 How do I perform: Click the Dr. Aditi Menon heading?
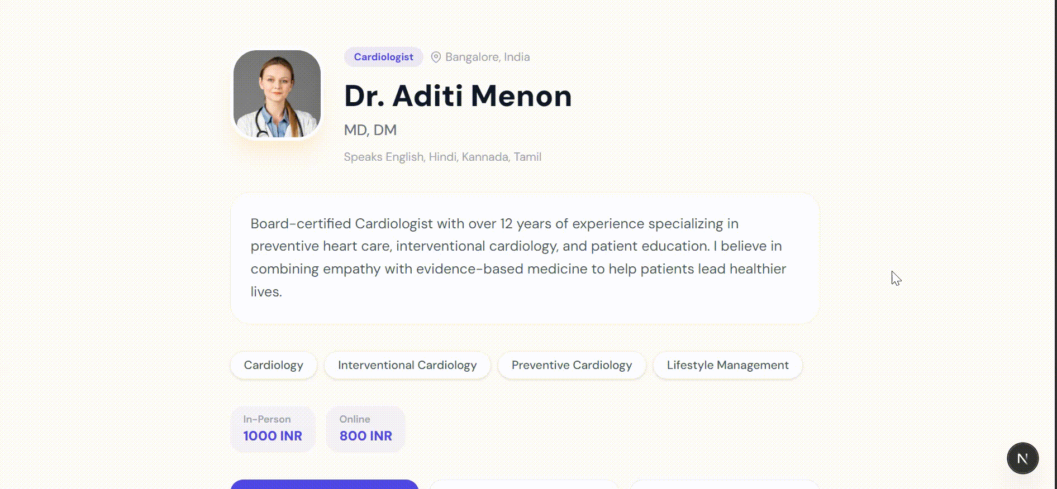point(458,95)
